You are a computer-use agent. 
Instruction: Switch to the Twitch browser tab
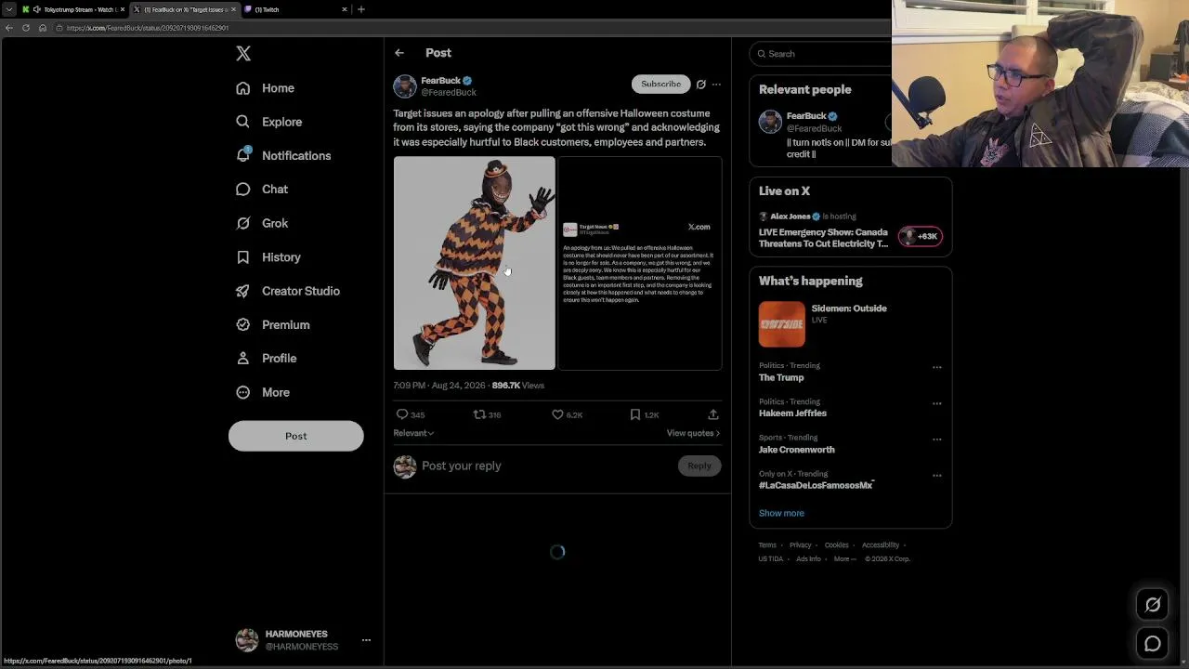tap(295, 9)
